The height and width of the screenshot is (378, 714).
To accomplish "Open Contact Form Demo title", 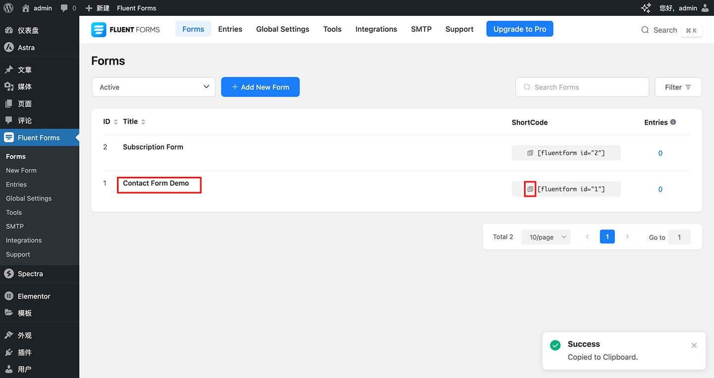I will coord(156,183).
